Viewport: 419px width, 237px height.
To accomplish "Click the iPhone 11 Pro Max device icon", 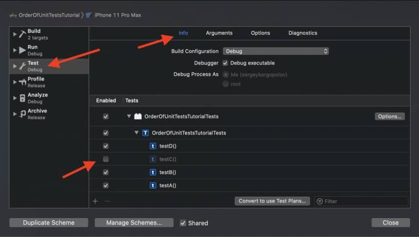I will click(x=89, y=15).
